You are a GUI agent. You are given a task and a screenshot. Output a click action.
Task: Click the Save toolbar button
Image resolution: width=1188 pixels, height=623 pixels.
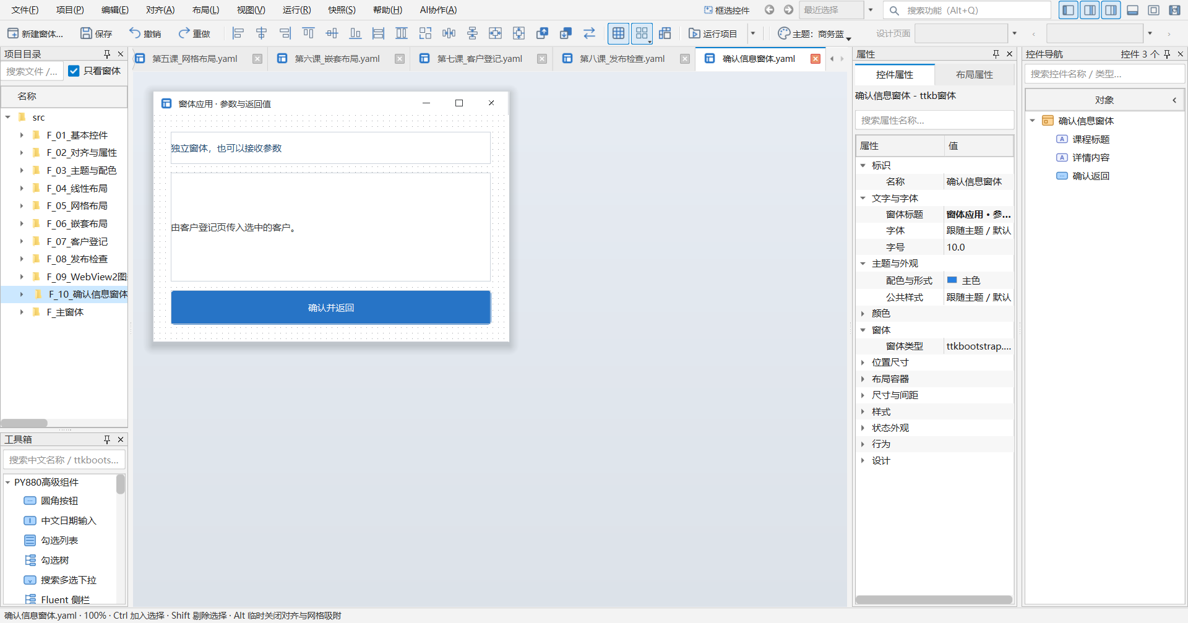[97, 33]
